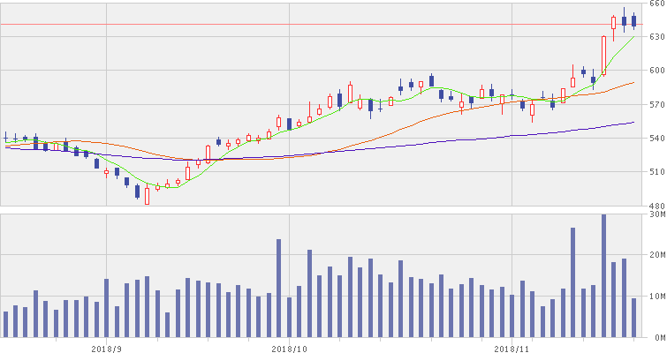Click the 2018/9 date label
The image size is (667, 353).
(x=105, y=348)
